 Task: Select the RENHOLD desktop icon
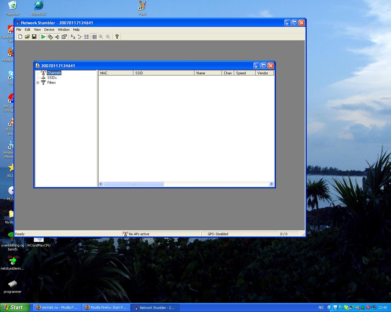pos(39,8)
